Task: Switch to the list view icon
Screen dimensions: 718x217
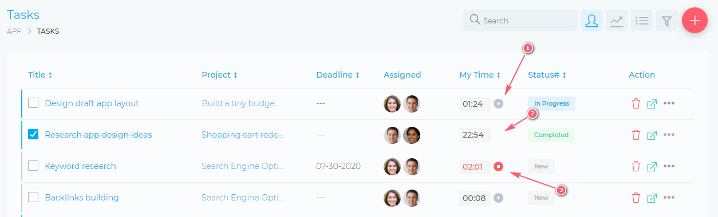Action: point(642,21)
